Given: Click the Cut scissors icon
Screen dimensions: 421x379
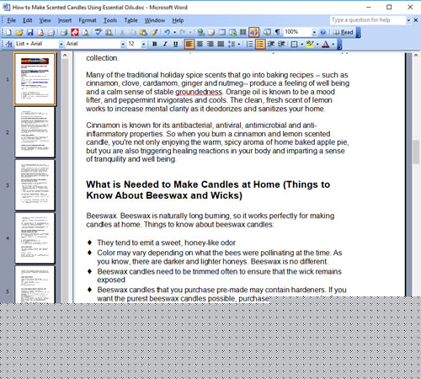Looking at the screenshot, I should click(122, 32).
